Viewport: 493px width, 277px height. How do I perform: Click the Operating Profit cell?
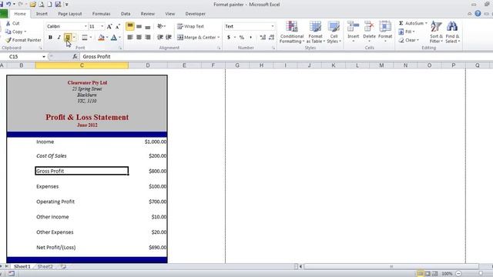[82, 202]
